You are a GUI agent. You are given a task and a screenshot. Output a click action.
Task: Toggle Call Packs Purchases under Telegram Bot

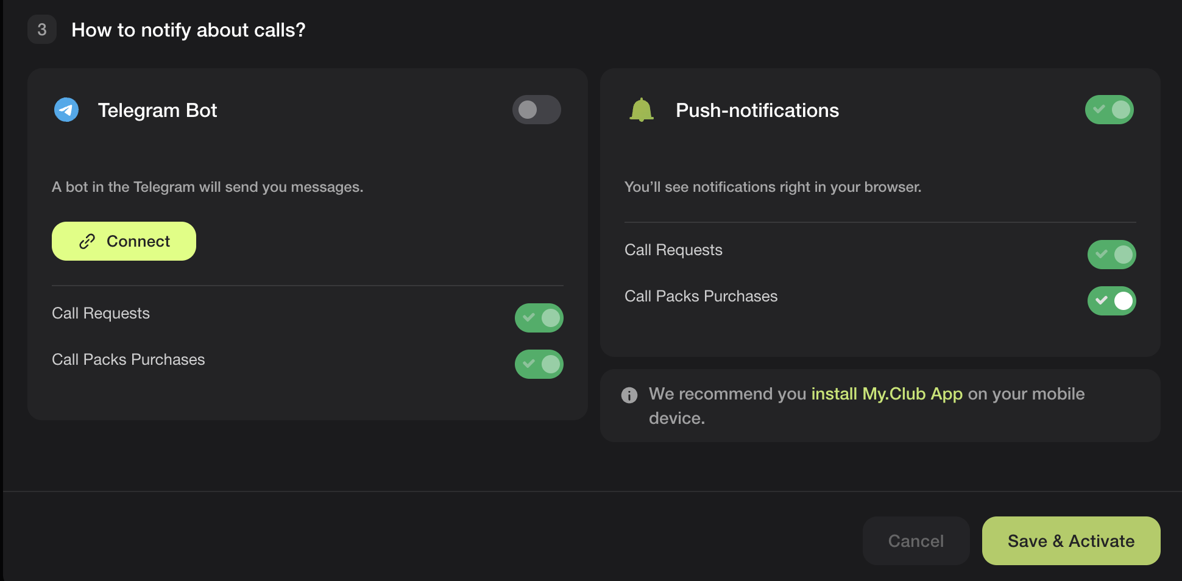539,364
